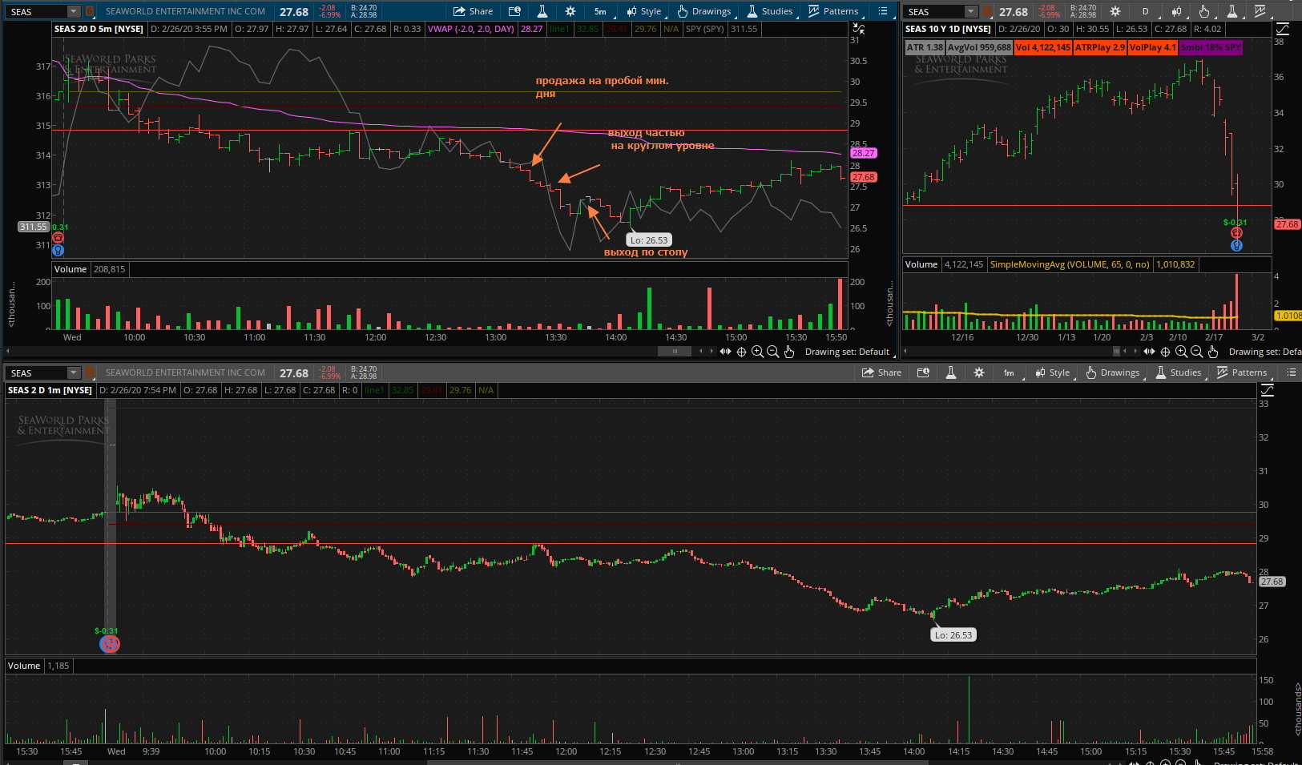Click ATRPlay 2.9 label in daily chart
Viewport: 1302px width, 765px height.
pyautogui.click(x=1100, y=47)
